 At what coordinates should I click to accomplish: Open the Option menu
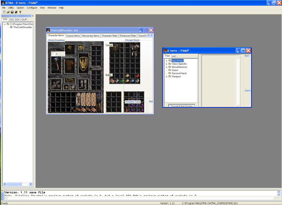coord(20,8)
